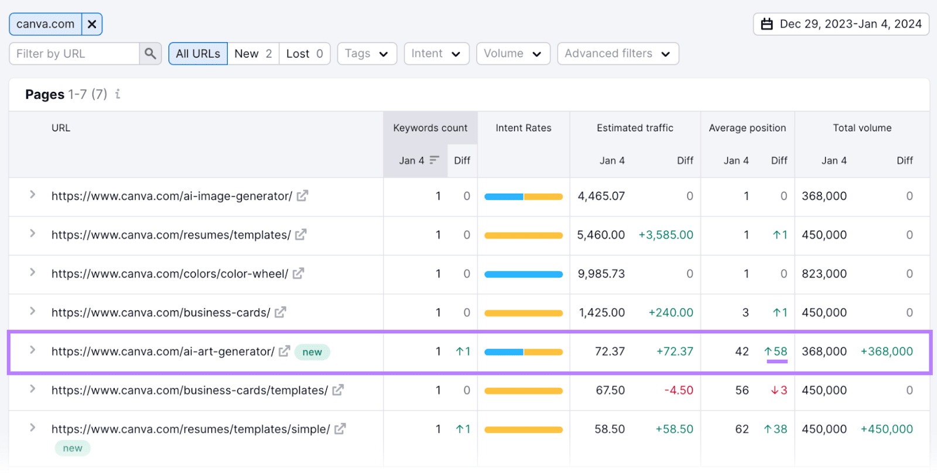Open the Volume filter dropdown
Viewport: 937px width, 475px height.
513,53
